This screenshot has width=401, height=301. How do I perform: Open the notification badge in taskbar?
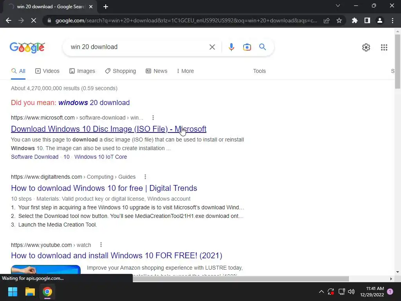coord(390,291)
